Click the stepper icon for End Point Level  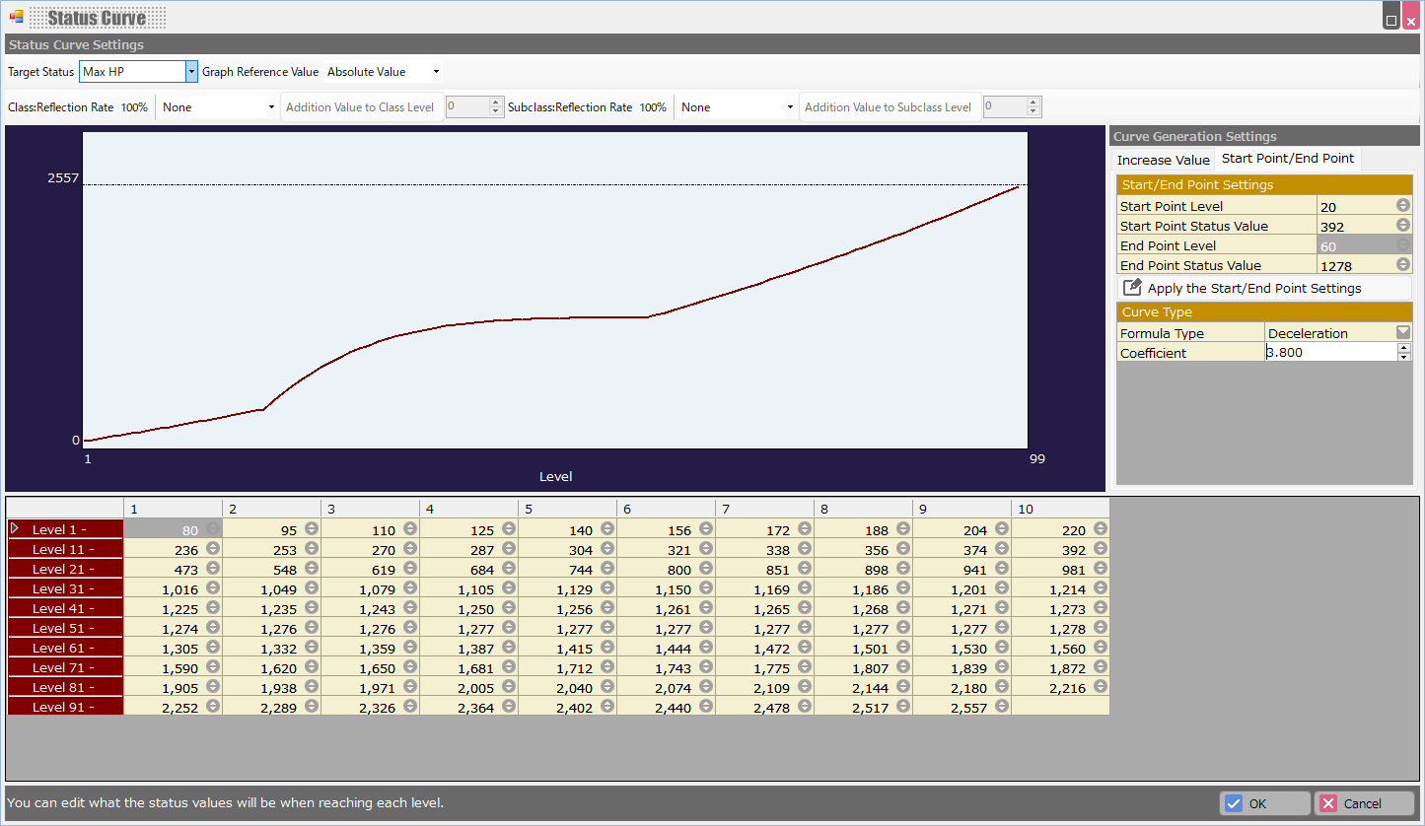coord(1403,245)
